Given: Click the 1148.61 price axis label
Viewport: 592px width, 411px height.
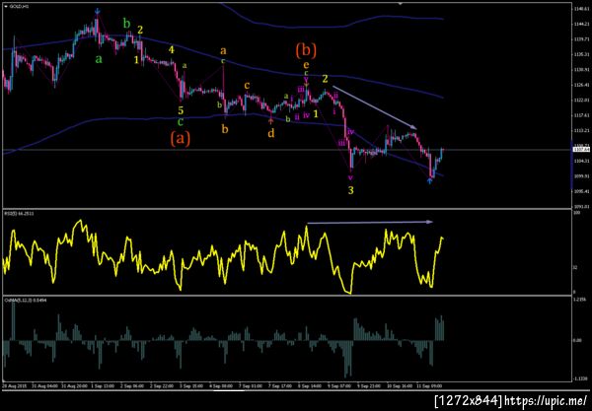Looking at the screenshot, I should [581, 8].
